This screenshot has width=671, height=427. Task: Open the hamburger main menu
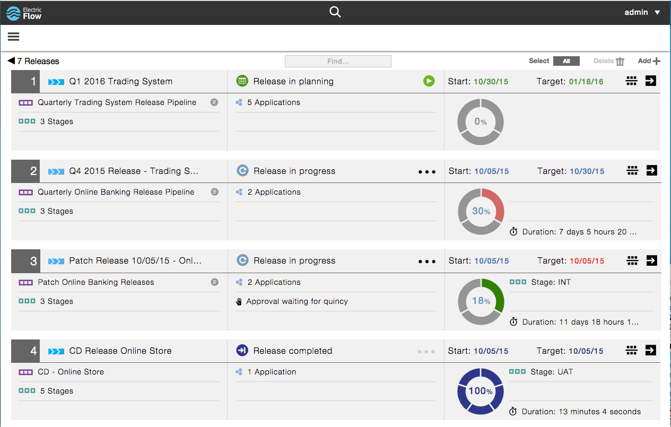[13, 37]
